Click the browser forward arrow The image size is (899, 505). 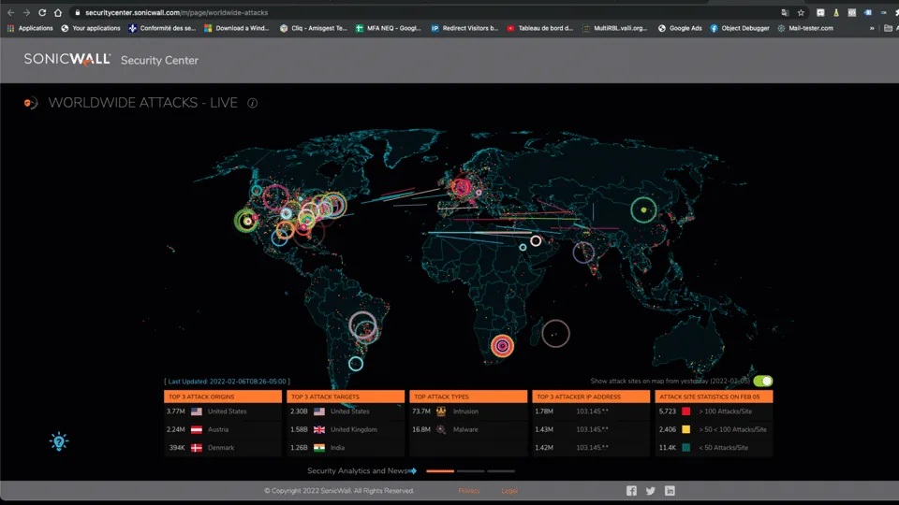[26, 12]
